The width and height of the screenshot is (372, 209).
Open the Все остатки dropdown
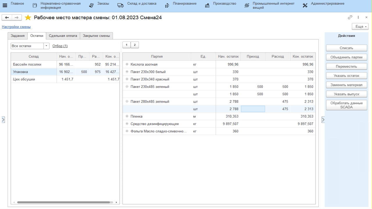click(46, 46)
